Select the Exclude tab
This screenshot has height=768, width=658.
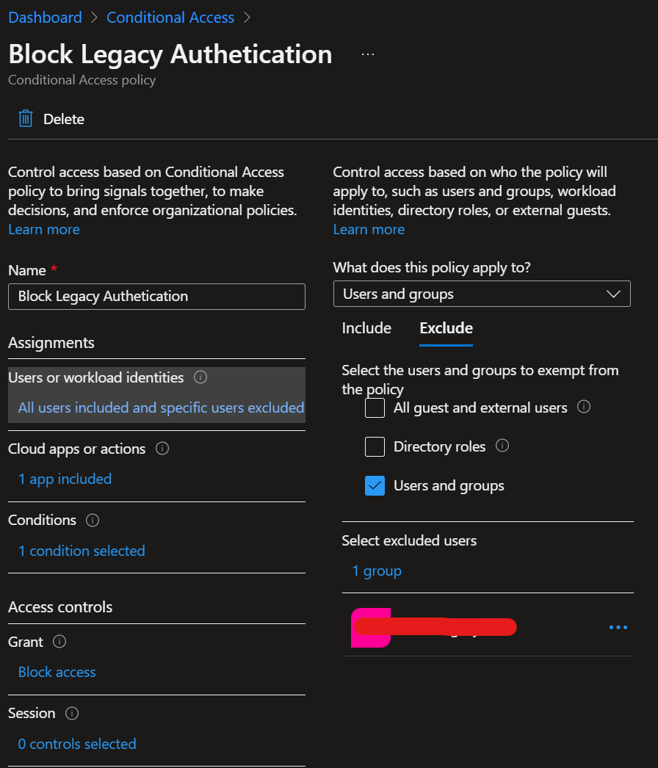(x=446, y=328)
